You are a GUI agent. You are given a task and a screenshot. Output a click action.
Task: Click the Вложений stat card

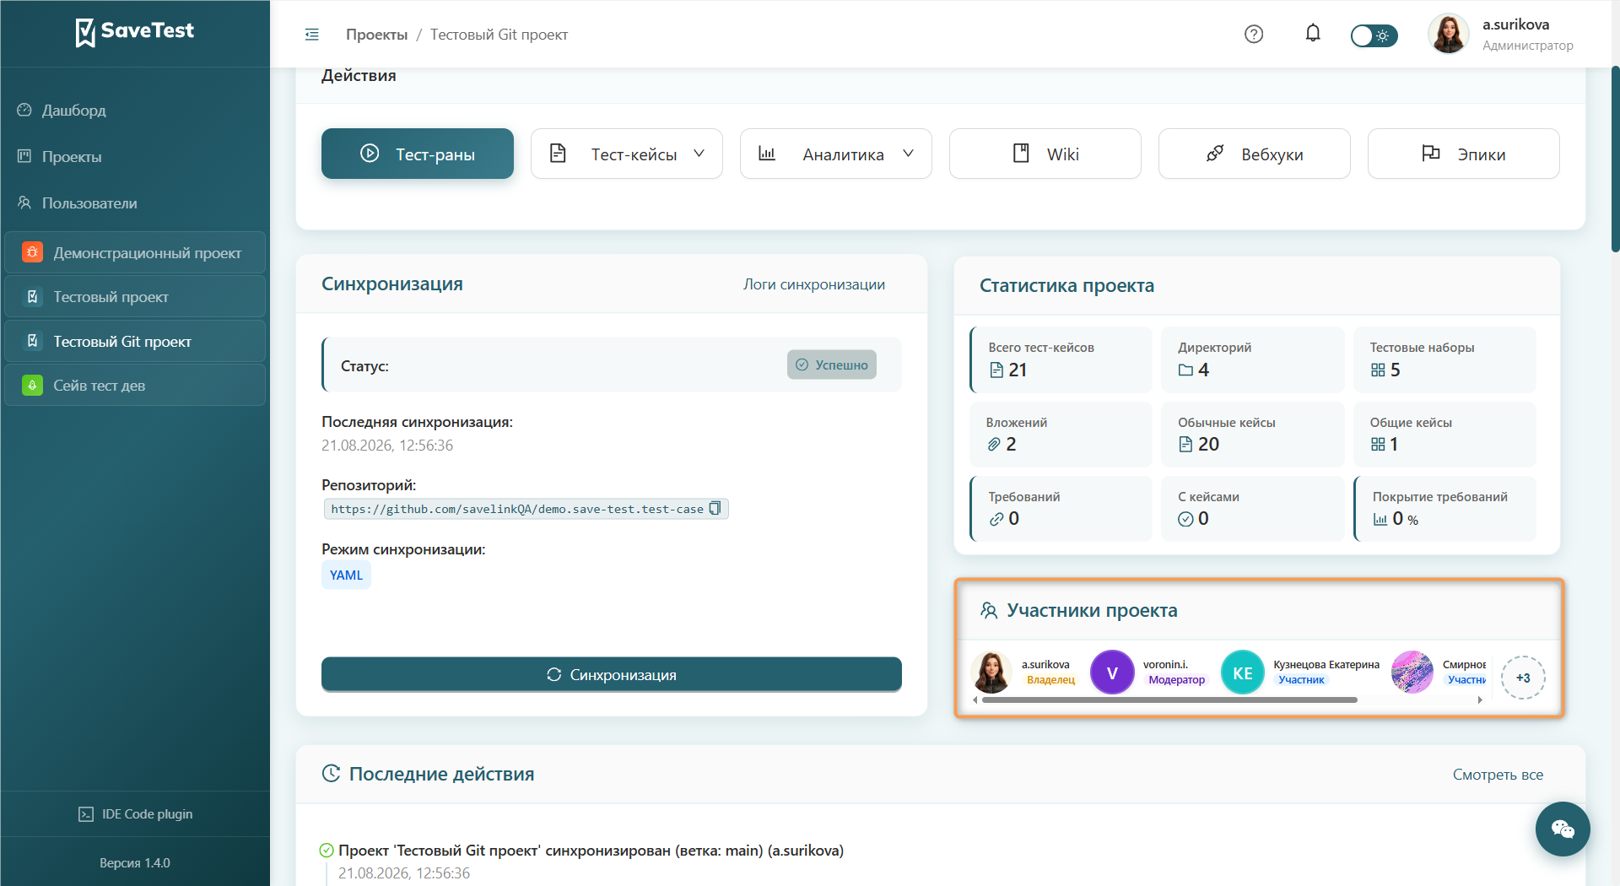1061,434
